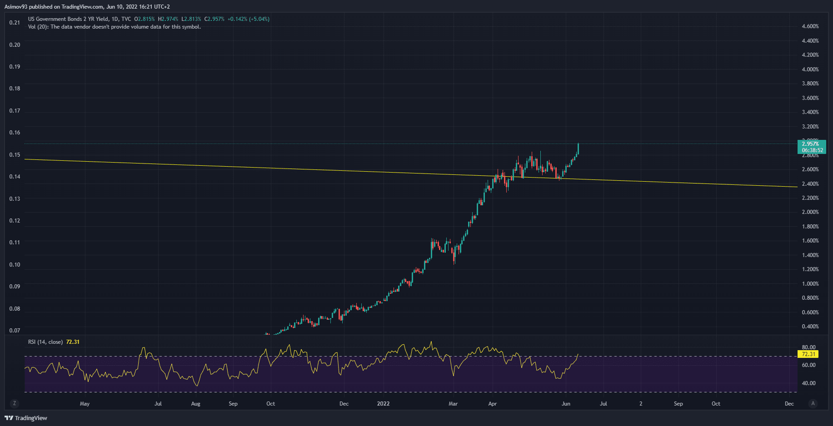The image size is (833, 426).
Task: Click the Apr label on time axis
Action: tap(493, 404)
